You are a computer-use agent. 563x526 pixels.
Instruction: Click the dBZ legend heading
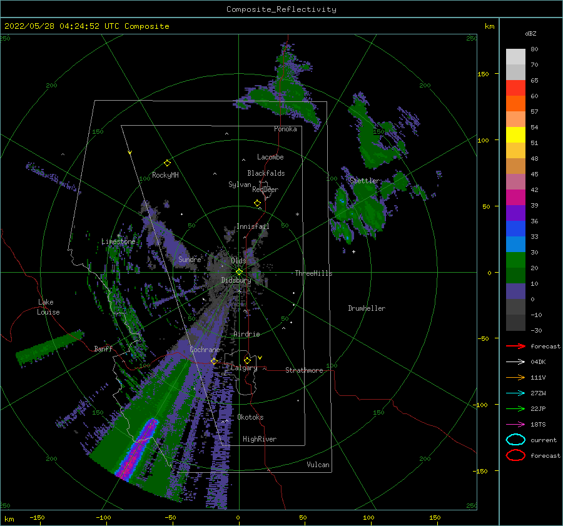coord(530,33)
